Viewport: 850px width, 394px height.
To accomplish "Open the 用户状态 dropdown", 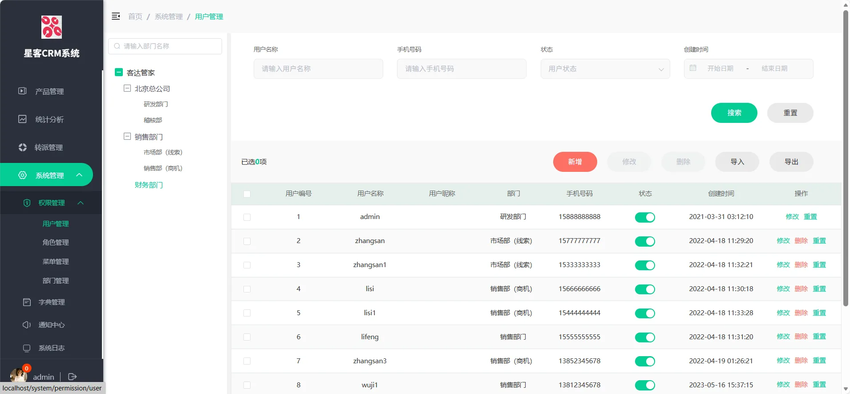I will [605, 69].
